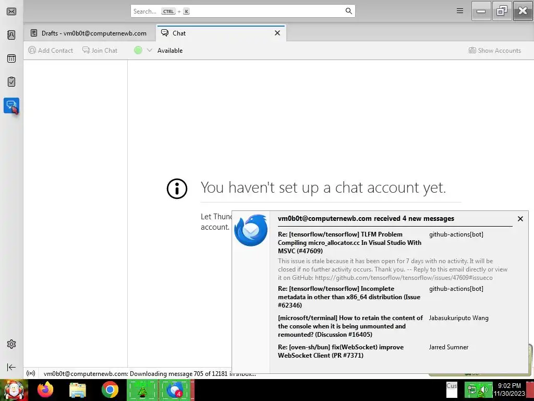Click the Thunderbird taskbar button with badge
Image resolution: width=534 pixels, height=401 pixels.
click(x=175, y=390)
